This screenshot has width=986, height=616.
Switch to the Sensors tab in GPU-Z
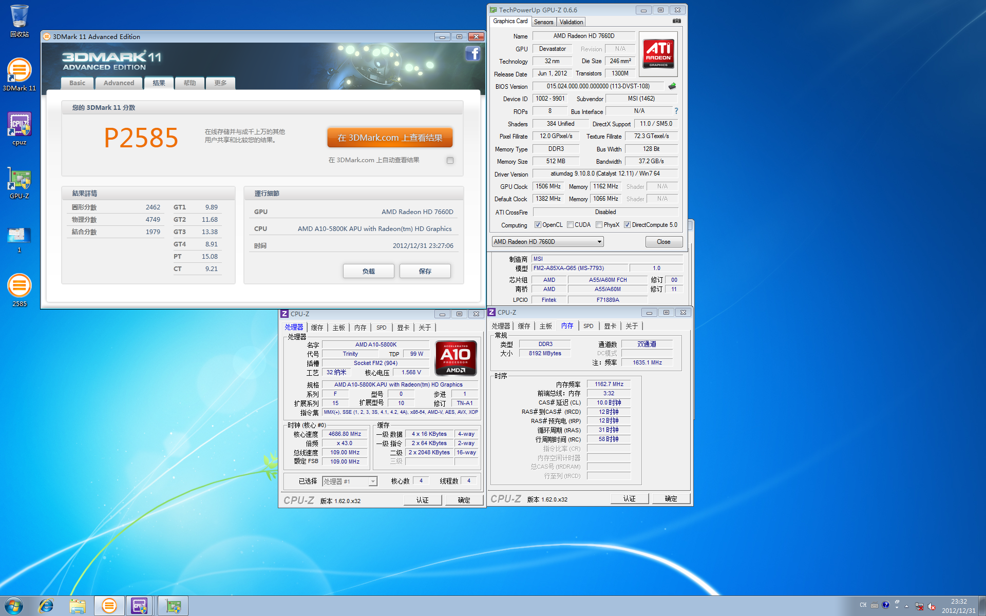pyautogui.click(x=543, y=22)
